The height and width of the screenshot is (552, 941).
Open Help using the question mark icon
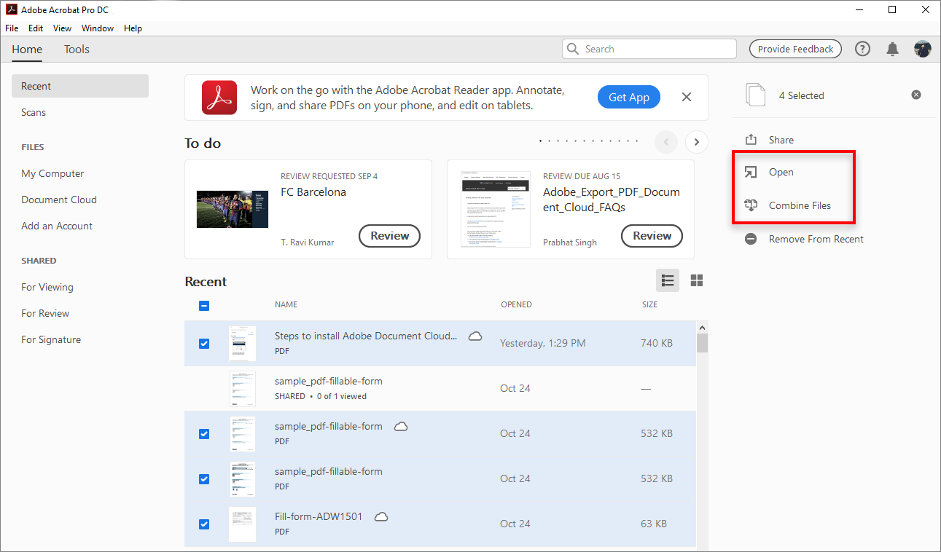(x=862, y=49)
